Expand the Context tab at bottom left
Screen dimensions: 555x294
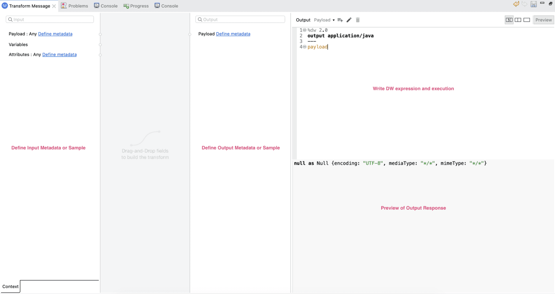coord(10,286)
